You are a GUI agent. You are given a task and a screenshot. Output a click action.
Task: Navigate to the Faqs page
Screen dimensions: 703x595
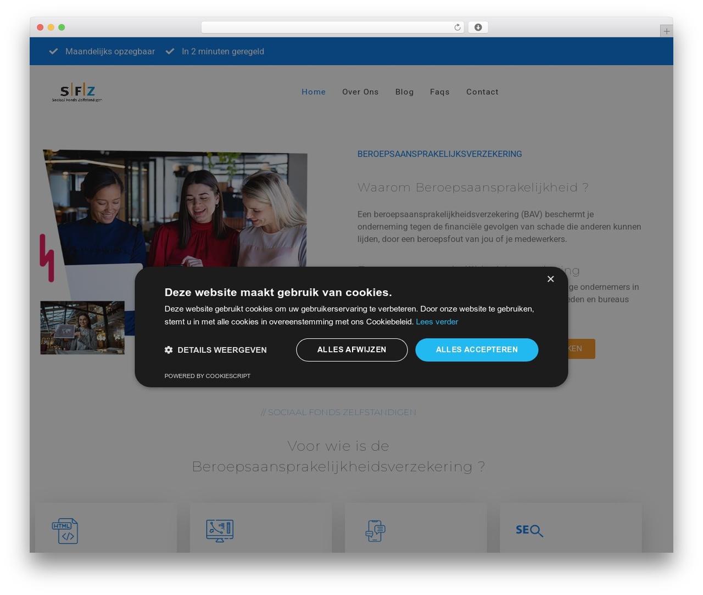439,92
